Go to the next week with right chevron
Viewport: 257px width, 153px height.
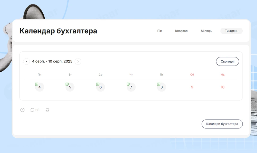click(x=78, y=61)
